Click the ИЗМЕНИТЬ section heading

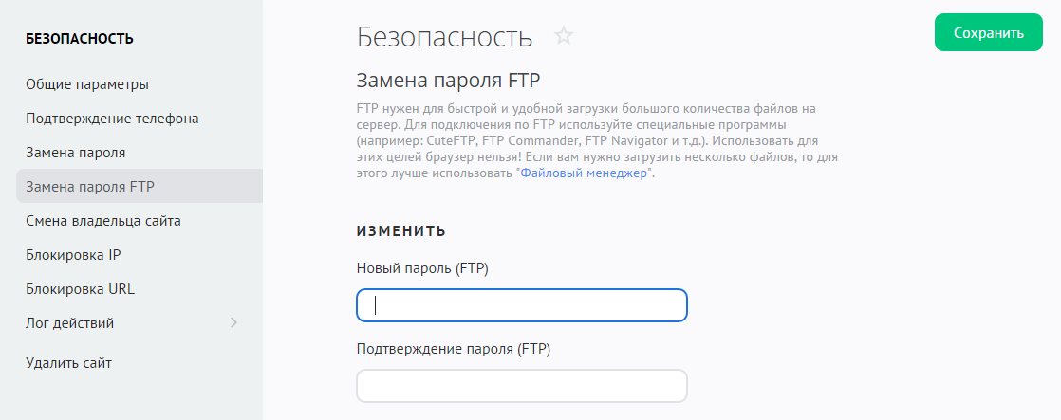pos(400,230)
